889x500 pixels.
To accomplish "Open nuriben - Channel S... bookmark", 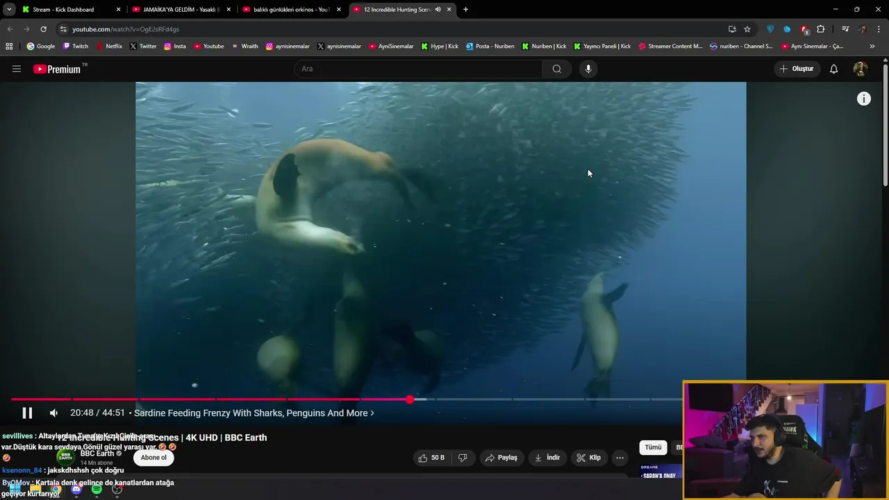I will [741, 47].
